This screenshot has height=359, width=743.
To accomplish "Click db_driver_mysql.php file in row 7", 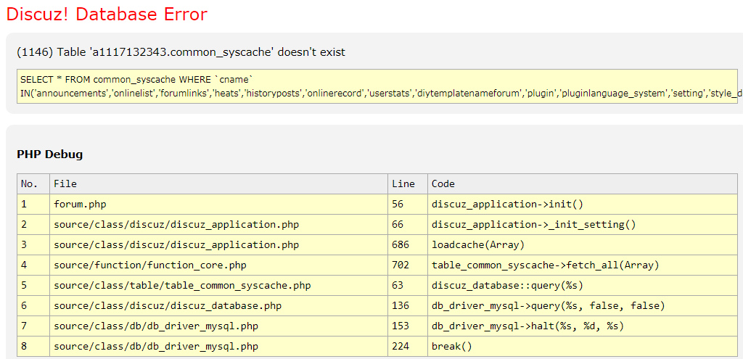I will click(218, 326).
